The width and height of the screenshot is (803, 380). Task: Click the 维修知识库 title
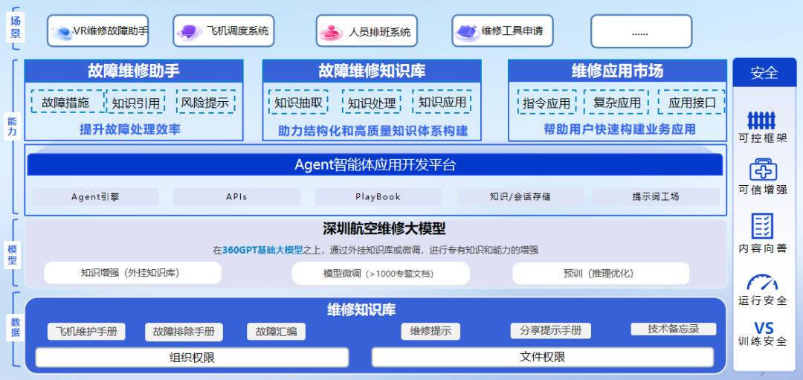tap(361, 309)
